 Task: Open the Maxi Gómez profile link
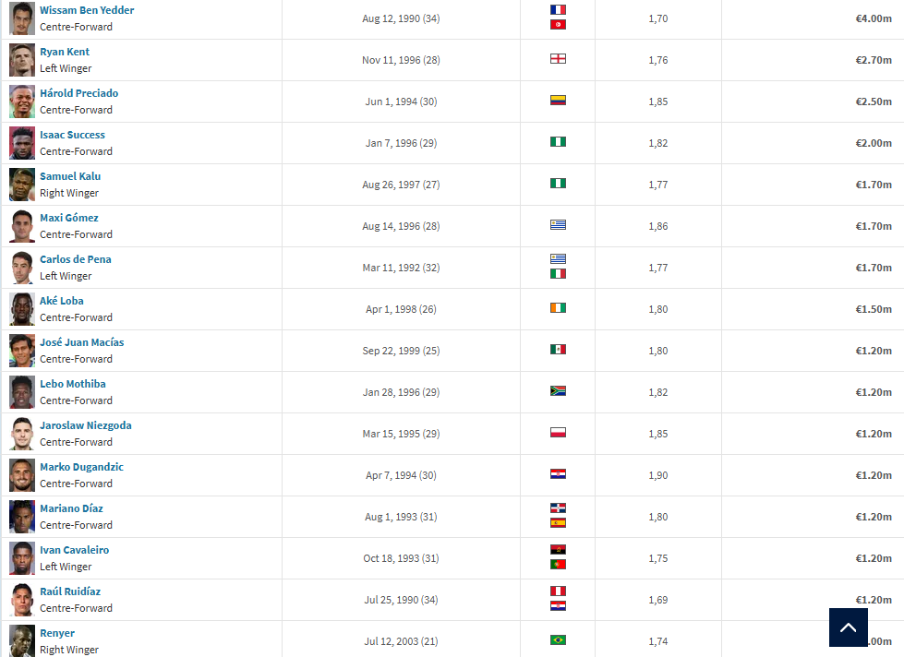[x=68, y=218]
